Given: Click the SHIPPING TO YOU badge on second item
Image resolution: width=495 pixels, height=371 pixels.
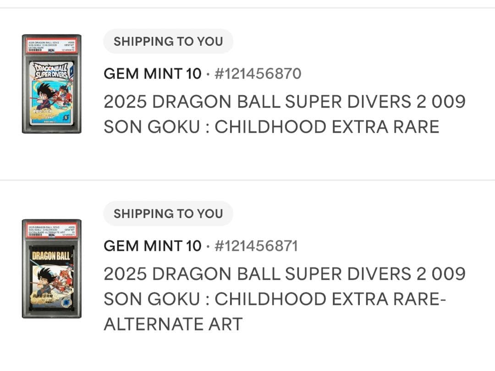Looking at the screenshot, I should coord(168,213).
